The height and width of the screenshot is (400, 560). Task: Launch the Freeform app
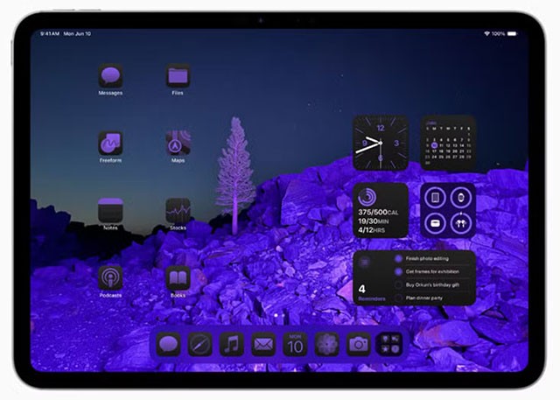pyautogui.click(x=110, y=143)
